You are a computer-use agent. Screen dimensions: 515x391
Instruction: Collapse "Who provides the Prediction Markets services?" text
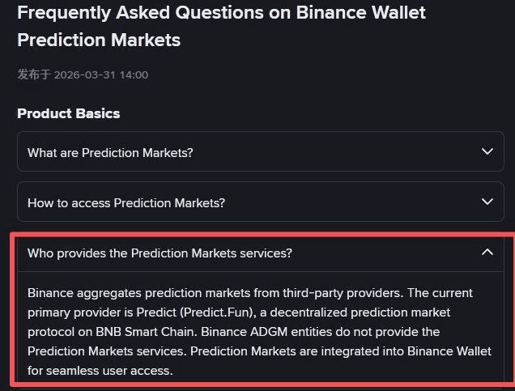coord(160,253)
